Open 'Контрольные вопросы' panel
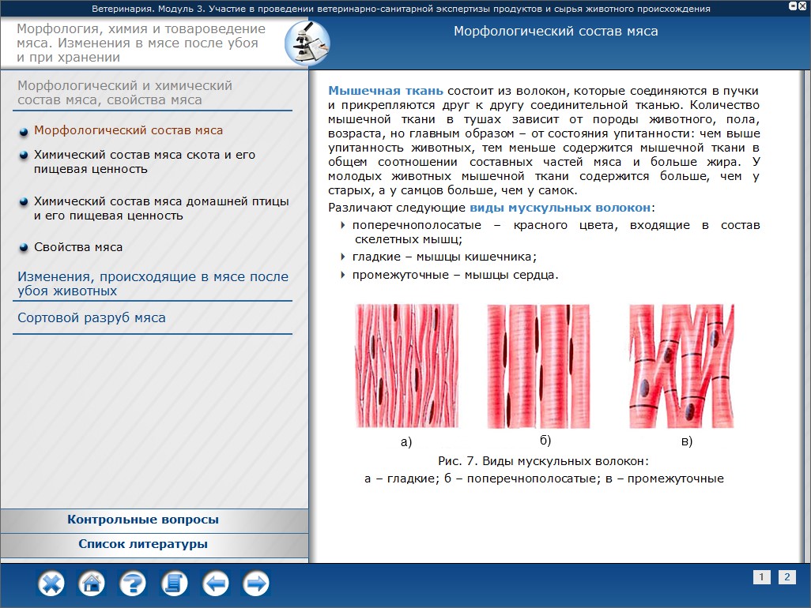The height and width of the screenshot is (608, 811). 143,520
